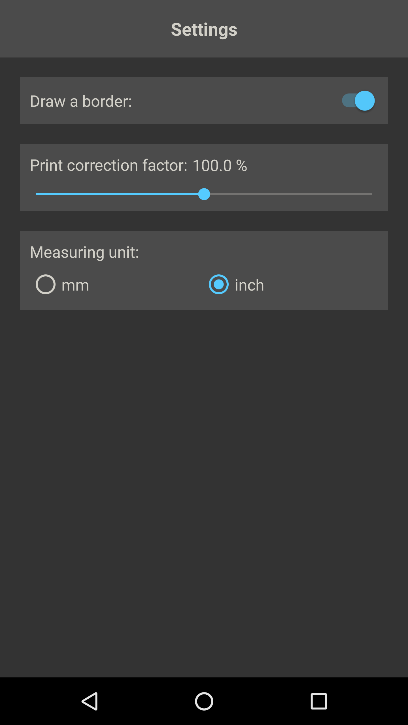Click the "Draw a border:" label
The height and width of the screenshot is (725, 408).
(x=81, y=101)
